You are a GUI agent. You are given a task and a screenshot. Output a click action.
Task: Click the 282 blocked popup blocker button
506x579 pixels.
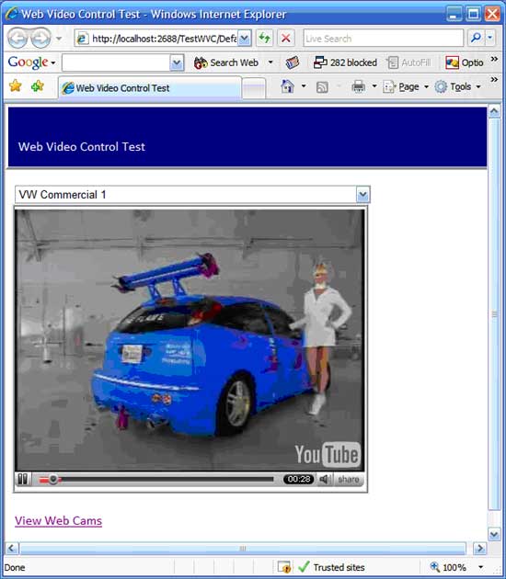[345, 62]
